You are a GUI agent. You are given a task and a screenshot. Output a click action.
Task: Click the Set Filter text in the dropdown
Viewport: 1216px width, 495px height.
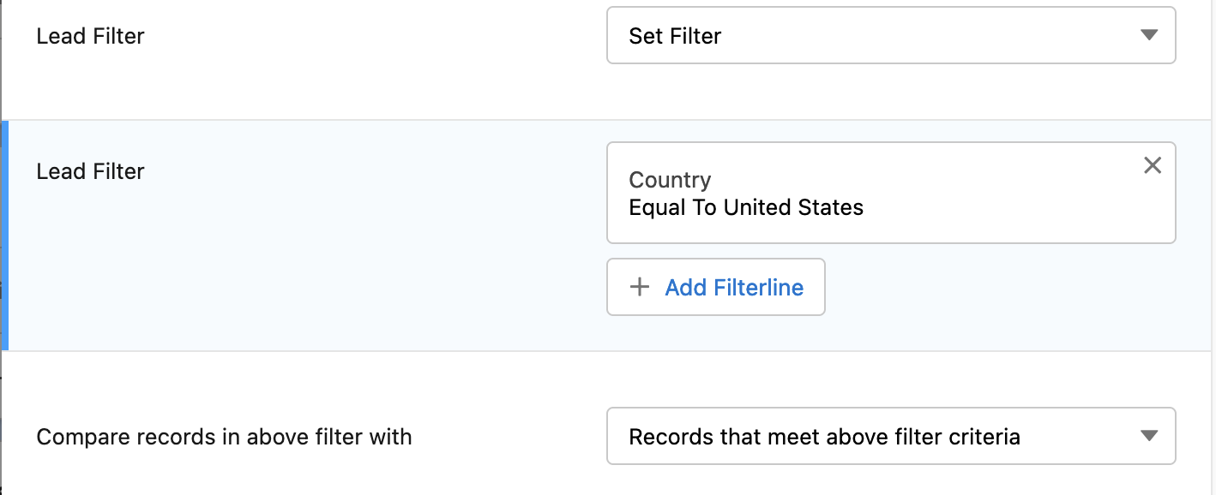[x=675, y=36]
